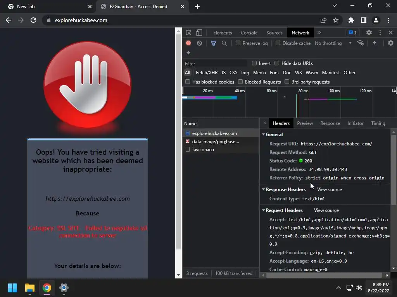
Task: Filter requests by JS type
Action: pos(223,72)
